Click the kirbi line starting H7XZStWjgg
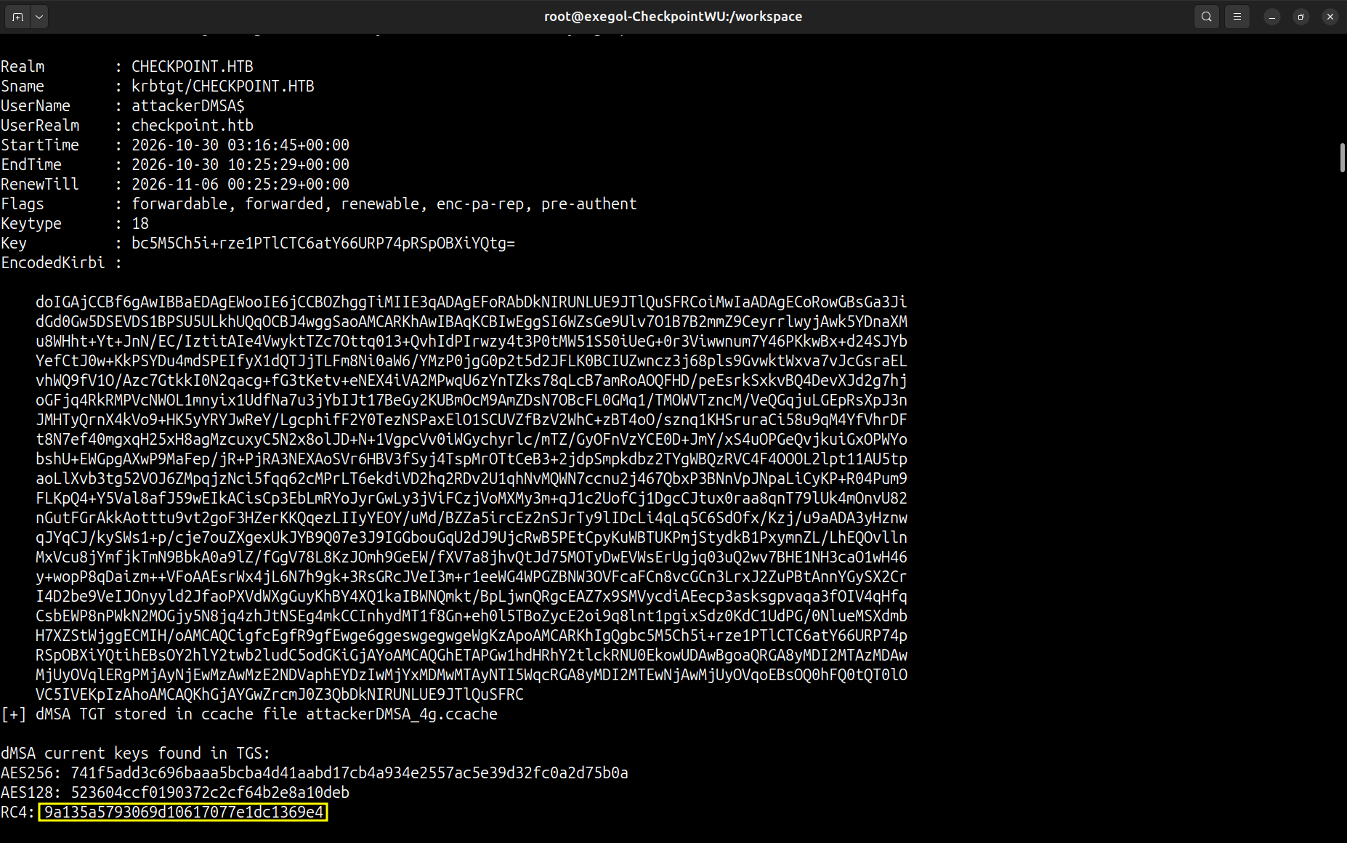Screen dimensions: 1347x843 (472, 636)
